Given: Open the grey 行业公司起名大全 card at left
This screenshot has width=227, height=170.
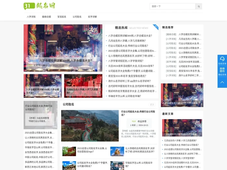Looking at the screenshot, I should click(x=41, y=115).
